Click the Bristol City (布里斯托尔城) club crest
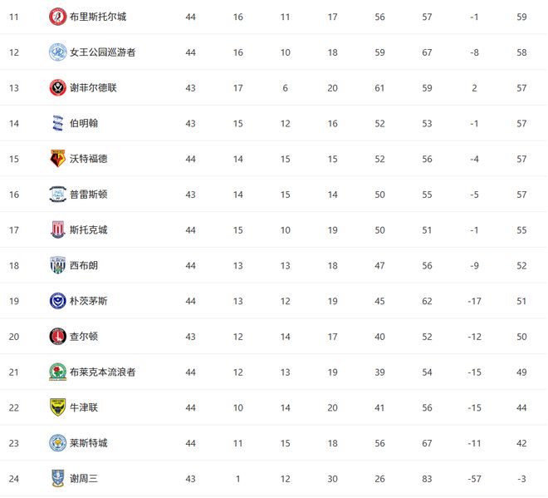Image resolution: width=548 pixels, height=498 pixels. 57,17
